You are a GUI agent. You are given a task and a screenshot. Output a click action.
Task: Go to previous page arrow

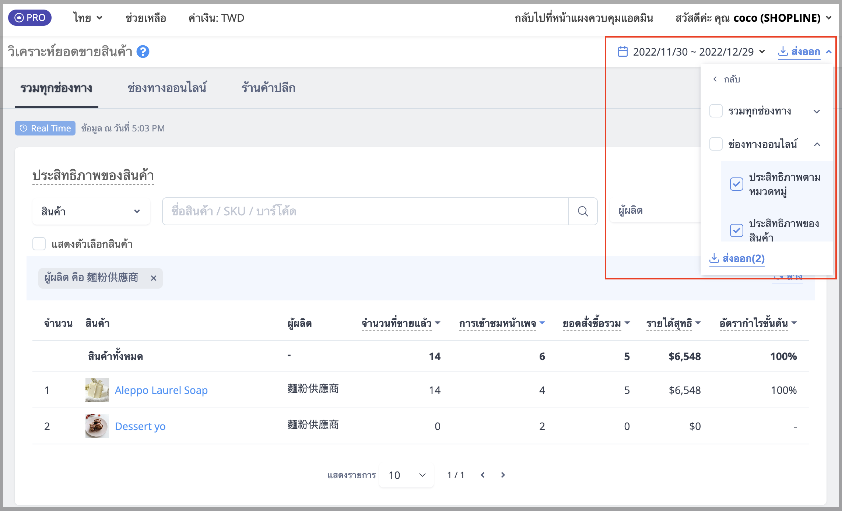[x=483, y=475]
